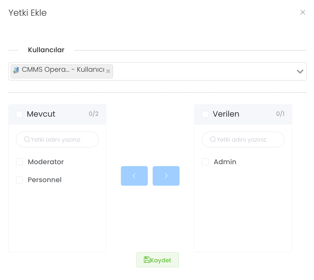Move selected permissions left with arrow button
Screen dimensions: 314x280
134,176
